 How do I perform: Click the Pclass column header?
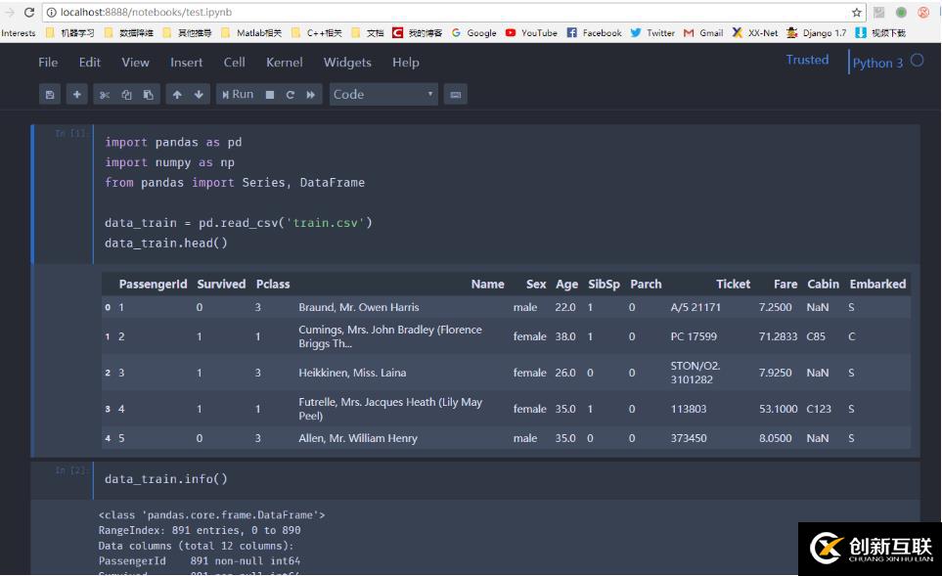(x=273, y=285)
